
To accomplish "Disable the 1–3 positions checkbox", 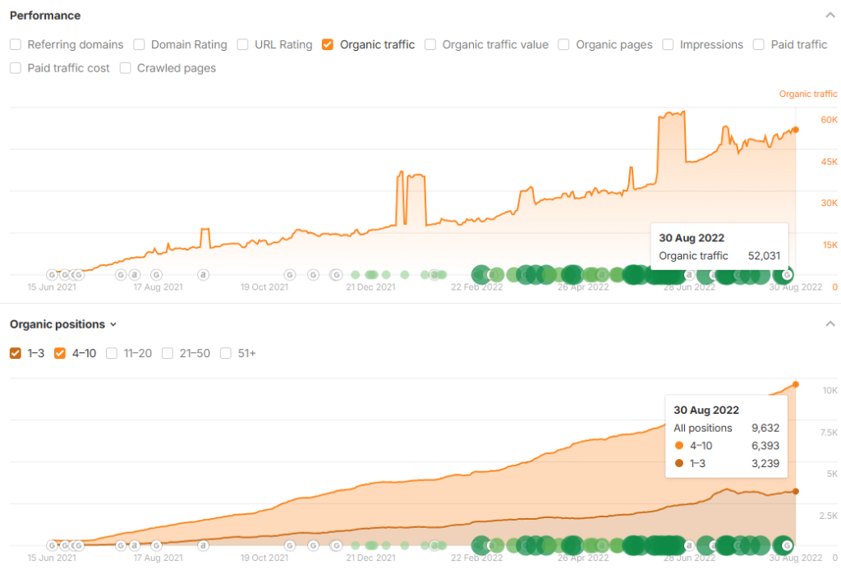I will 16,353.
